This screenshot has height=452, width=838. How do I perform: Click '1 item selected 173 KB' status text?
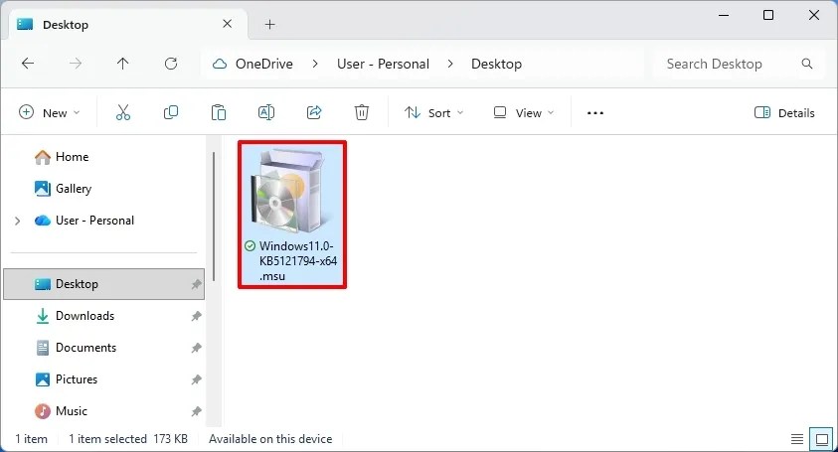(128, 439)
